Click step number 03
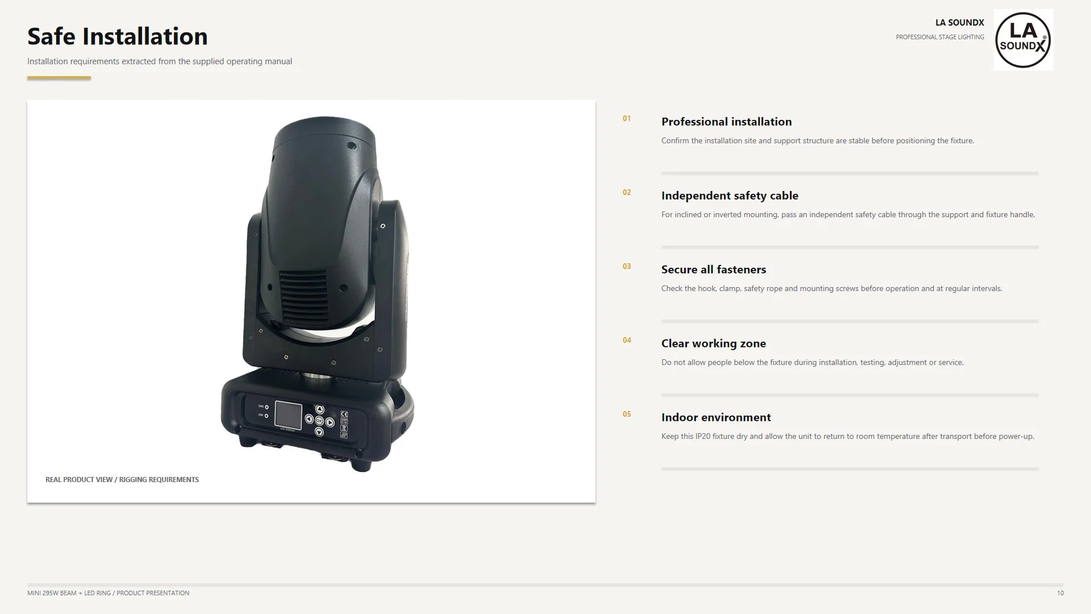Image resolution: width=1091 pixels, height=614 pixels. click(x=627, y=267)
